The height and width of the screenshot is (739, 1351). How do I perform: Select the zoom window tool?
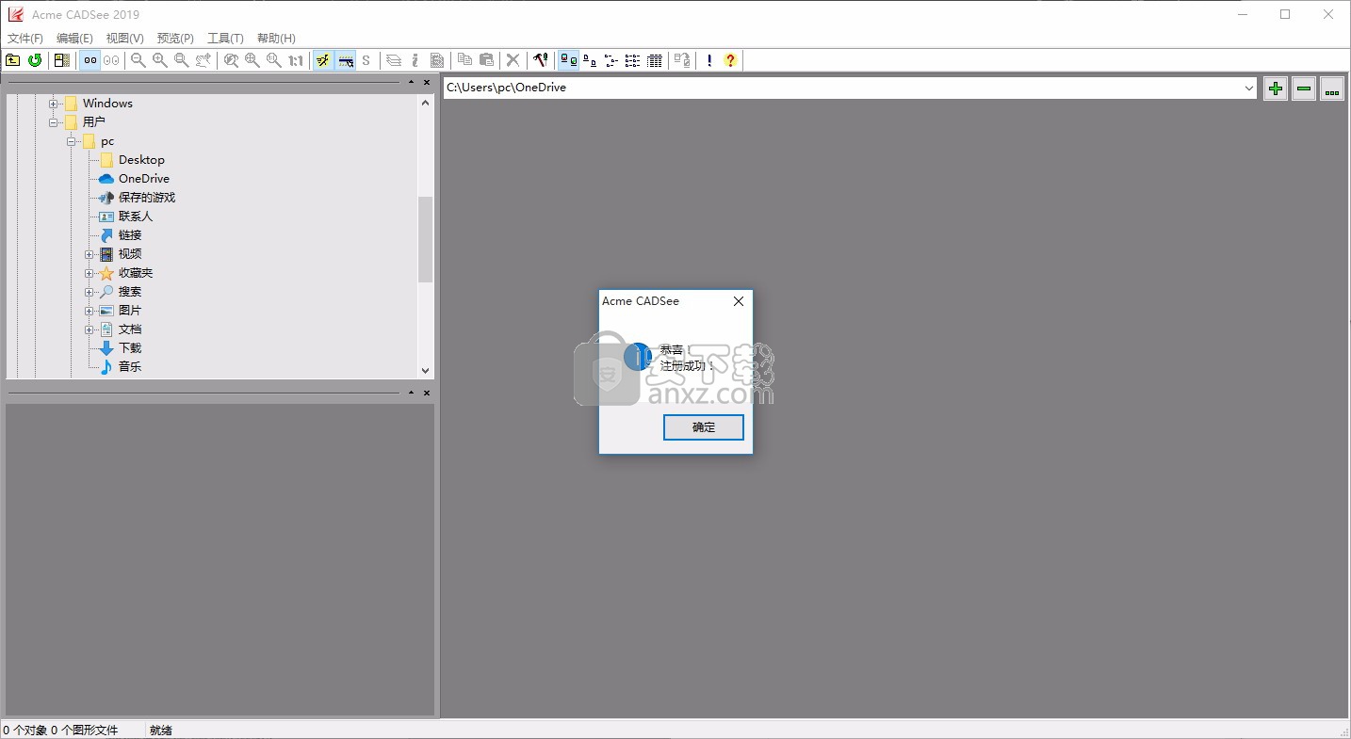pos(182,60)
